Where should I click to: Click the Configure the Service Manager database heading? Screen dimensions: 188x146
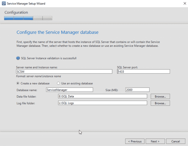(x=57, y=32)
